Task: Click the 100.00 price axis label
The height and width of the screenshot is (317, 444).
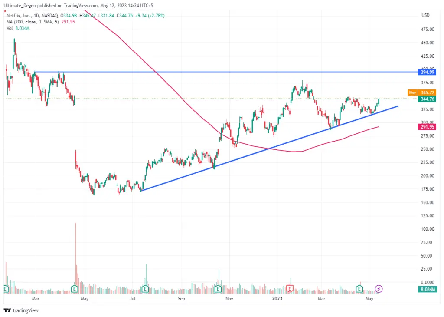Action: tap(427, 229)
